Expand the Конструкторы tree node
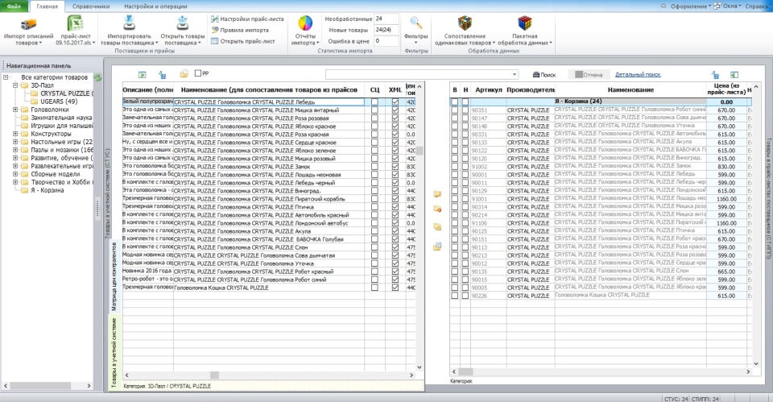The image size is (773, 402). pos(15,134)
